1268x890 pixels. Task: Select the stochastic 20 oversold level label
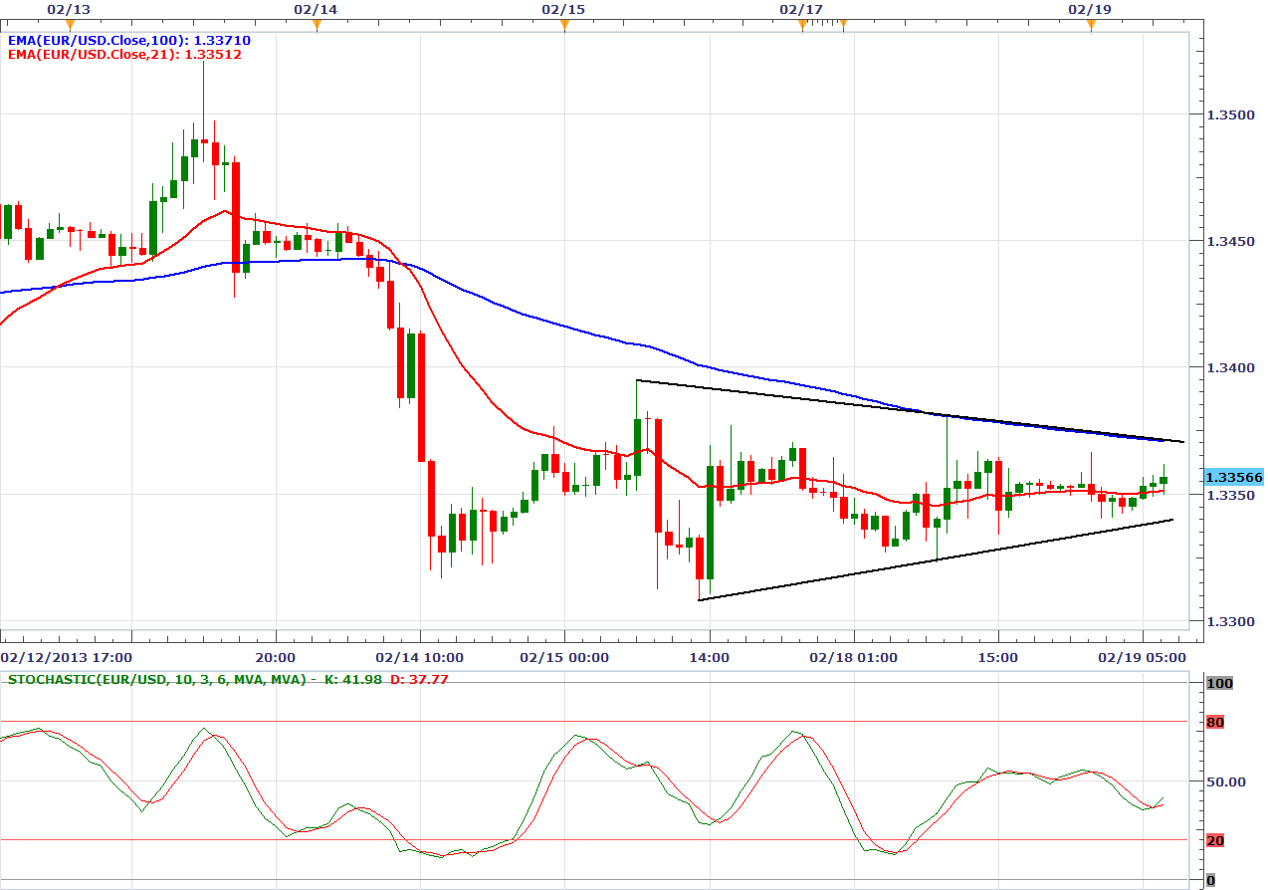[x=1214, y=840]
